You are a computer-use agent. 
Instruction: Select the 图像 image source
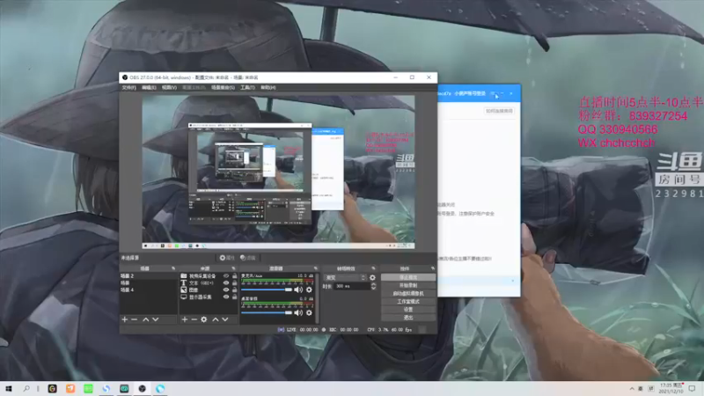(209, 290)
